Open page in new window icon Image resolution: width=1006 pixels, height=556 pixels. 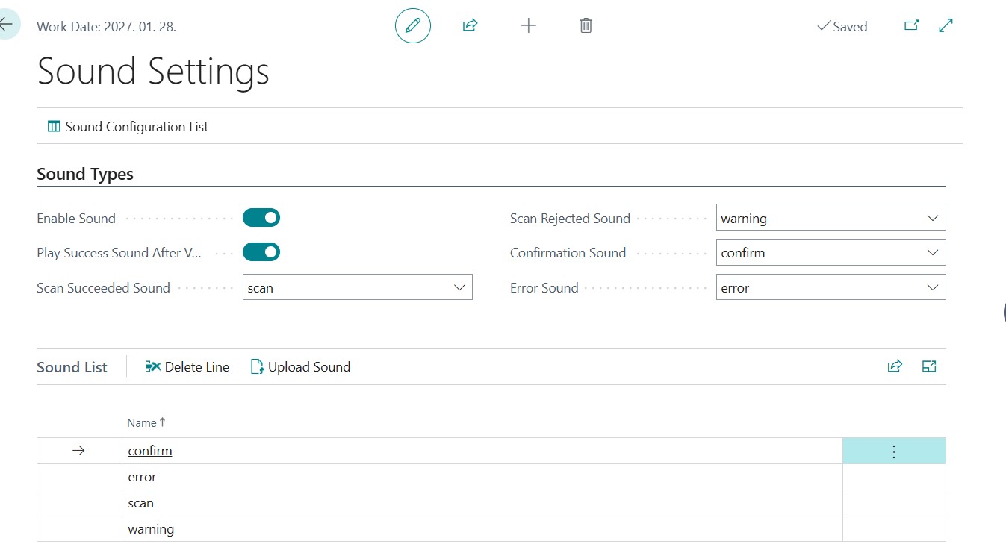coord(911,25)
